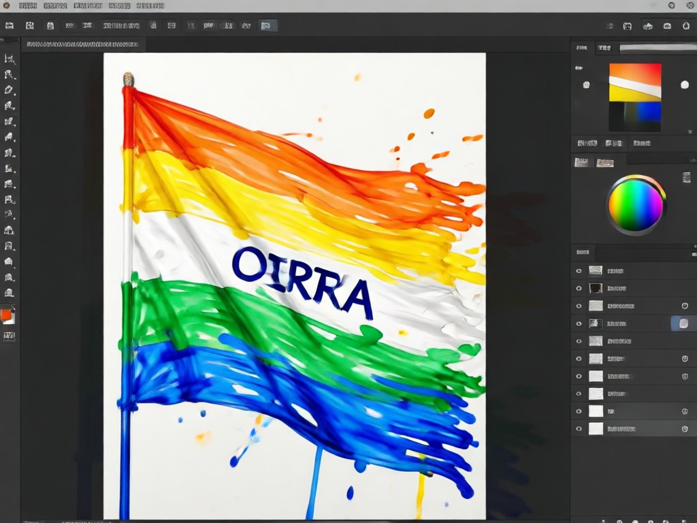Viewport: 697px width, 523px height.
Task: Pick a hue on the rainbow color wheel
Action: (x=636, y=205)
